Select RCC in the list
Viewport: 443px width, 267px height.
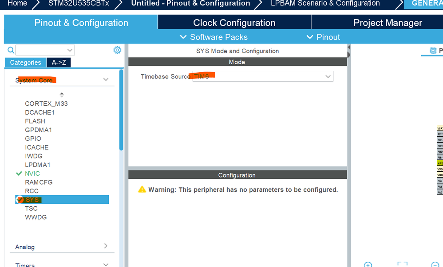tap(32, 191)
